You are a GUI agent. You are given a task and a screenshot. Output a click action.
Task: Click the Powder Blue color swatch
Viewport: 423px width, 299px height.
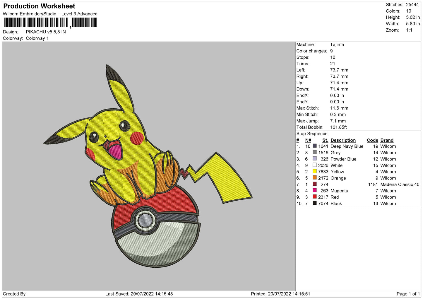(314, 159)
